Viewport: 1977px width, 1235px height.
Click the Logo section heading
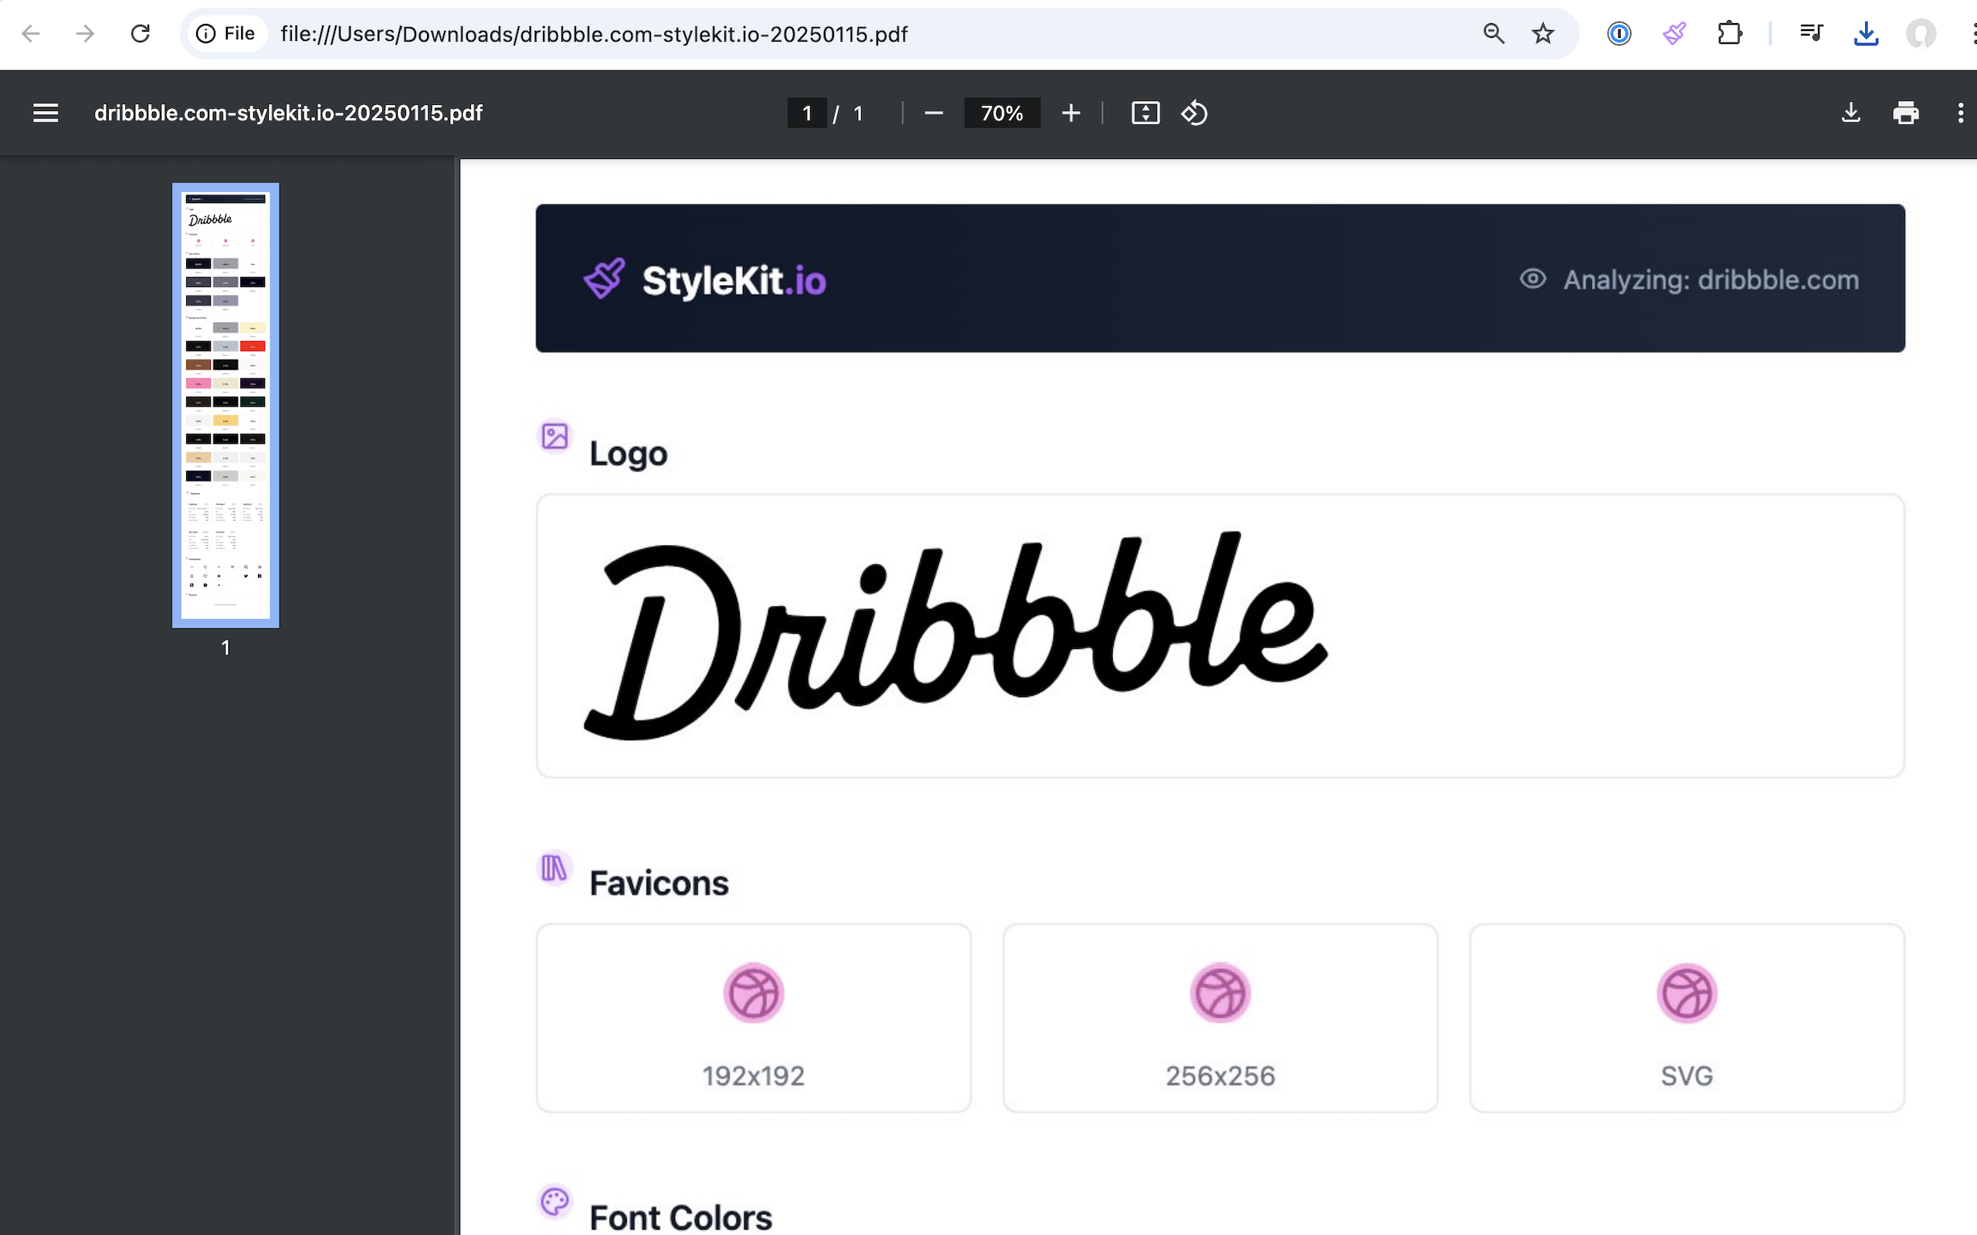click(628, 453)
